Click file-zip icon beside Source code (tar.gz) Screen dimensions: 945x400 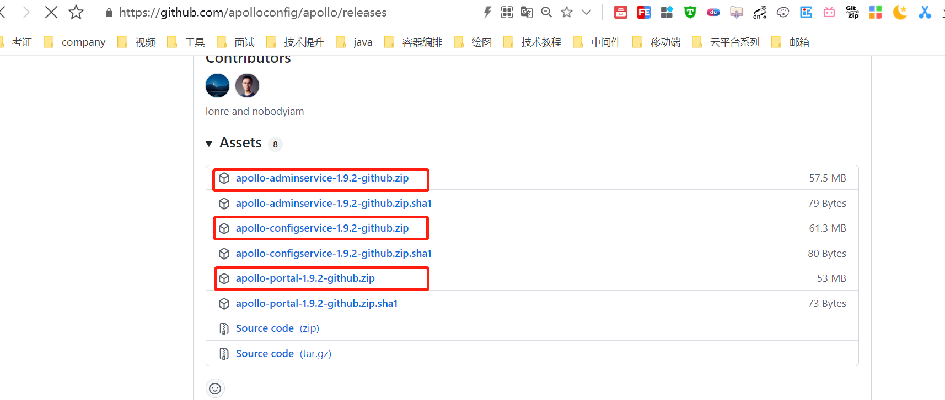224,354
